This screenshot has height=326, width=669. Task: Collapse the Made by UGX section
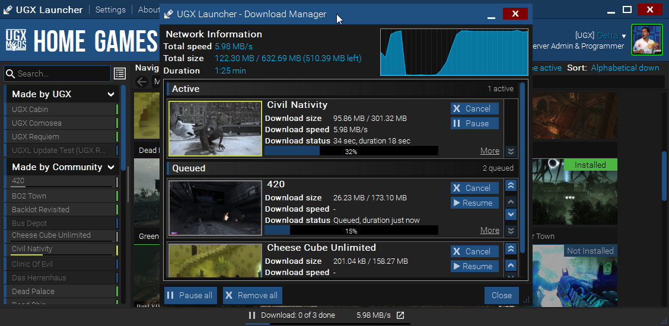point(111,94)
